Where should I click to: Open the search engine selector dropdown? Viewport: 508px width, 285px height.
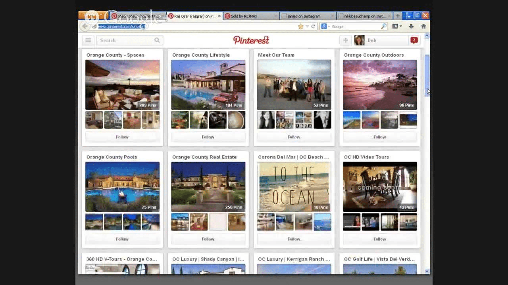[x=325, y=26]
